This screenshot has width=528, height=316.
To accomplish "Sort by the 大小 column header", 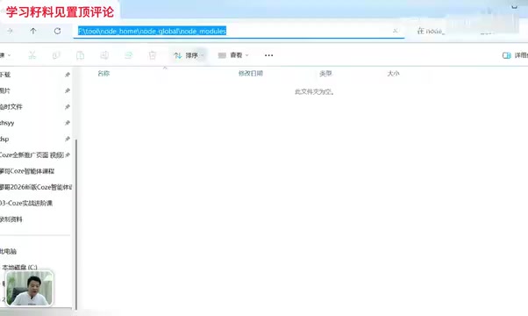I will pyautogui.click(x=393, y=74).
